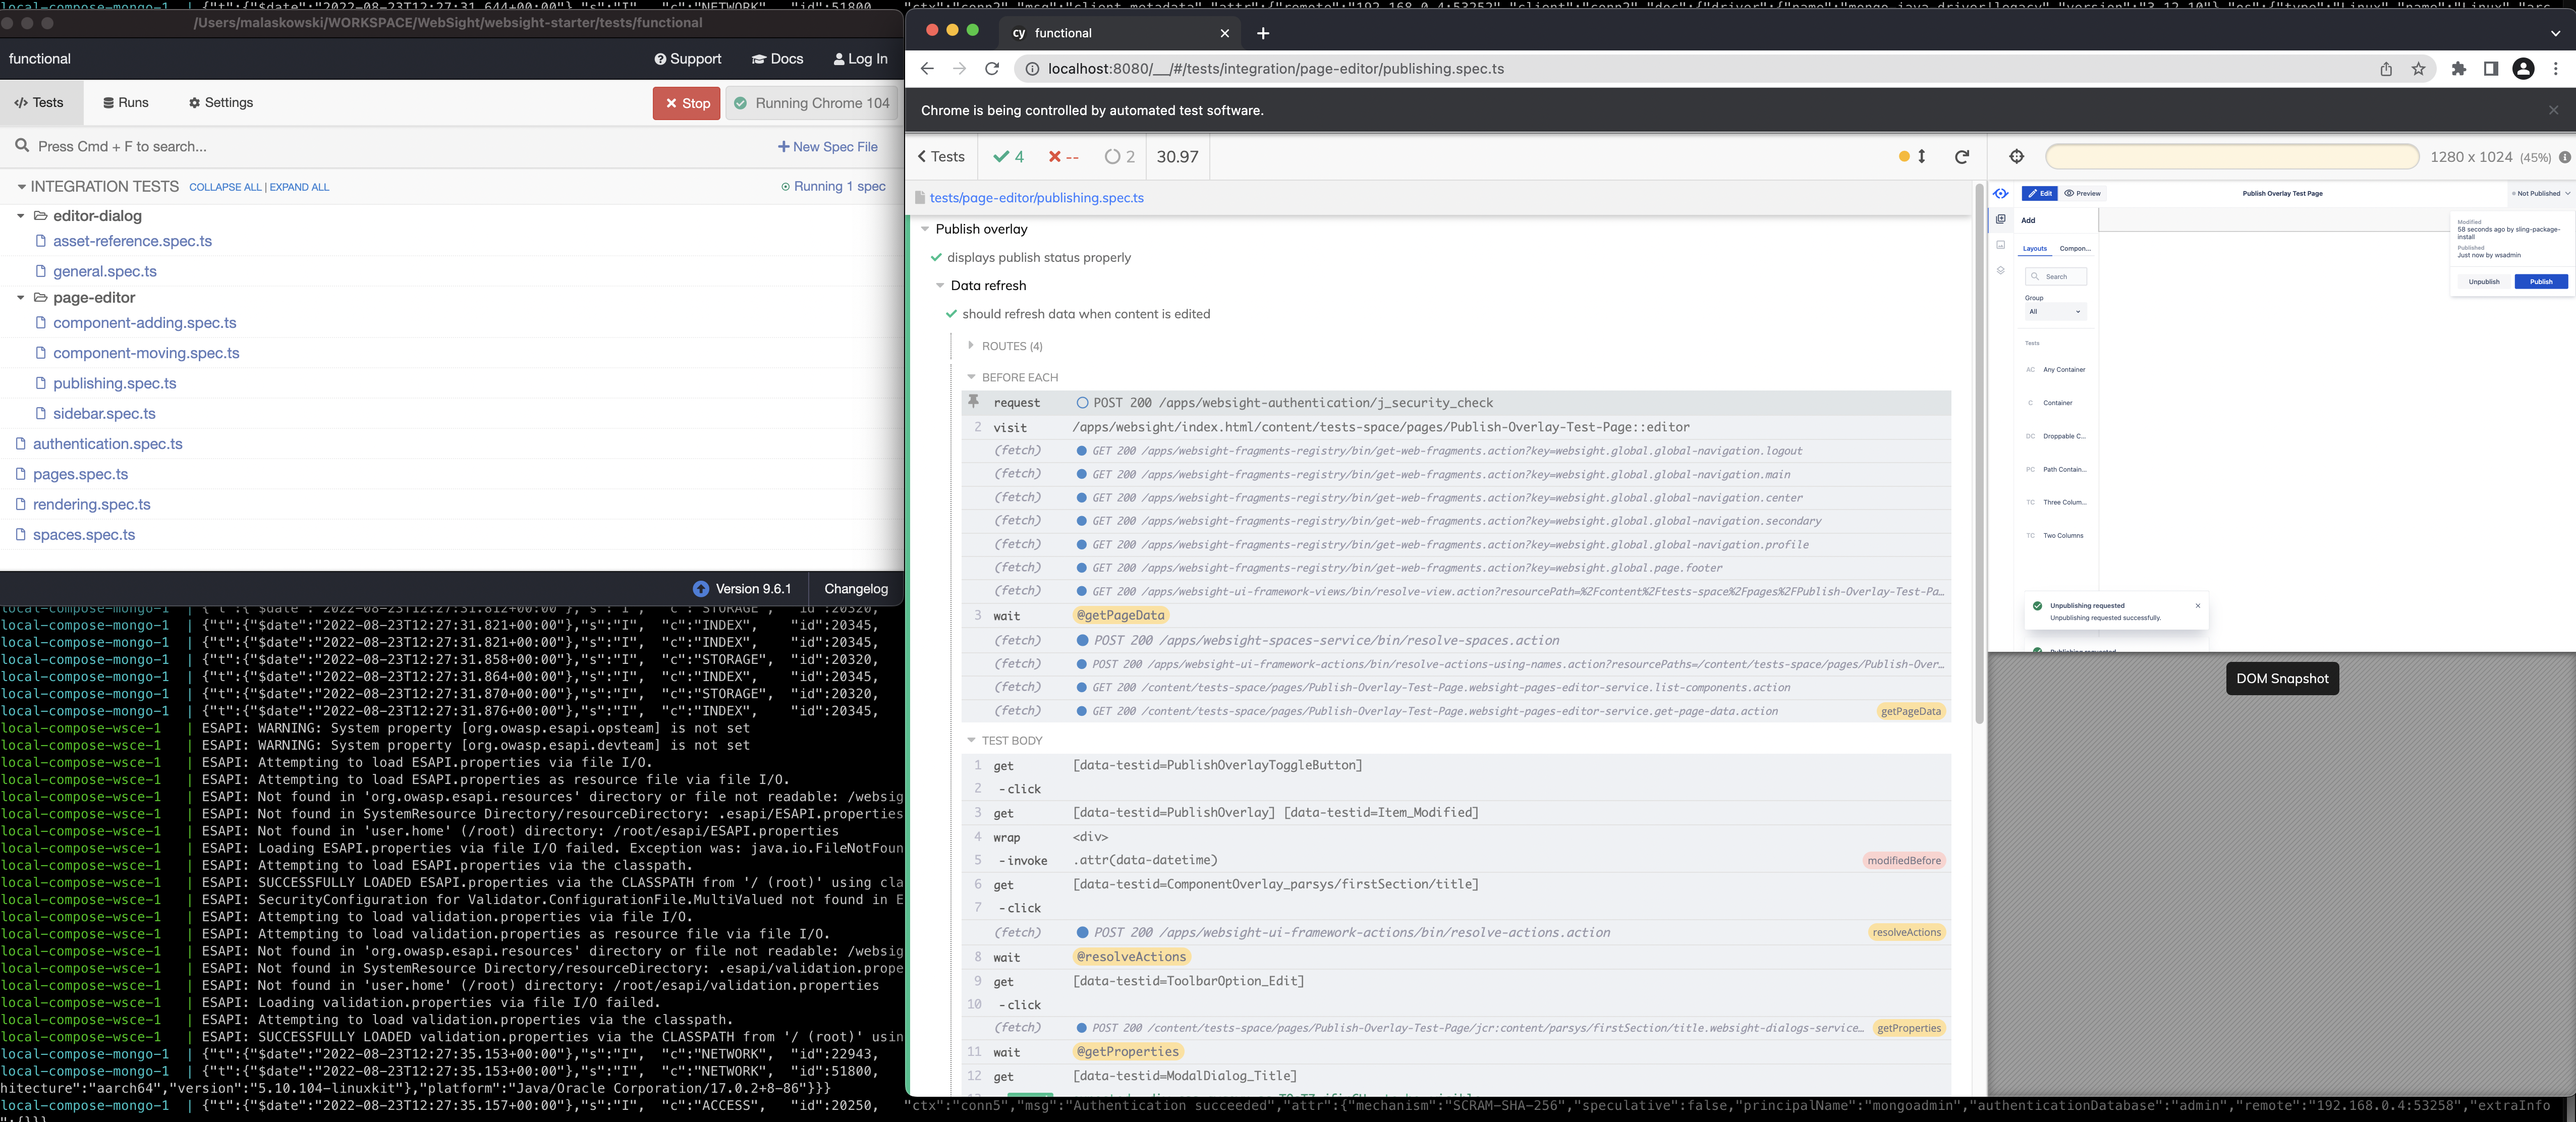
Task: Click the Unpublish button
Action: click(2484, 282)
